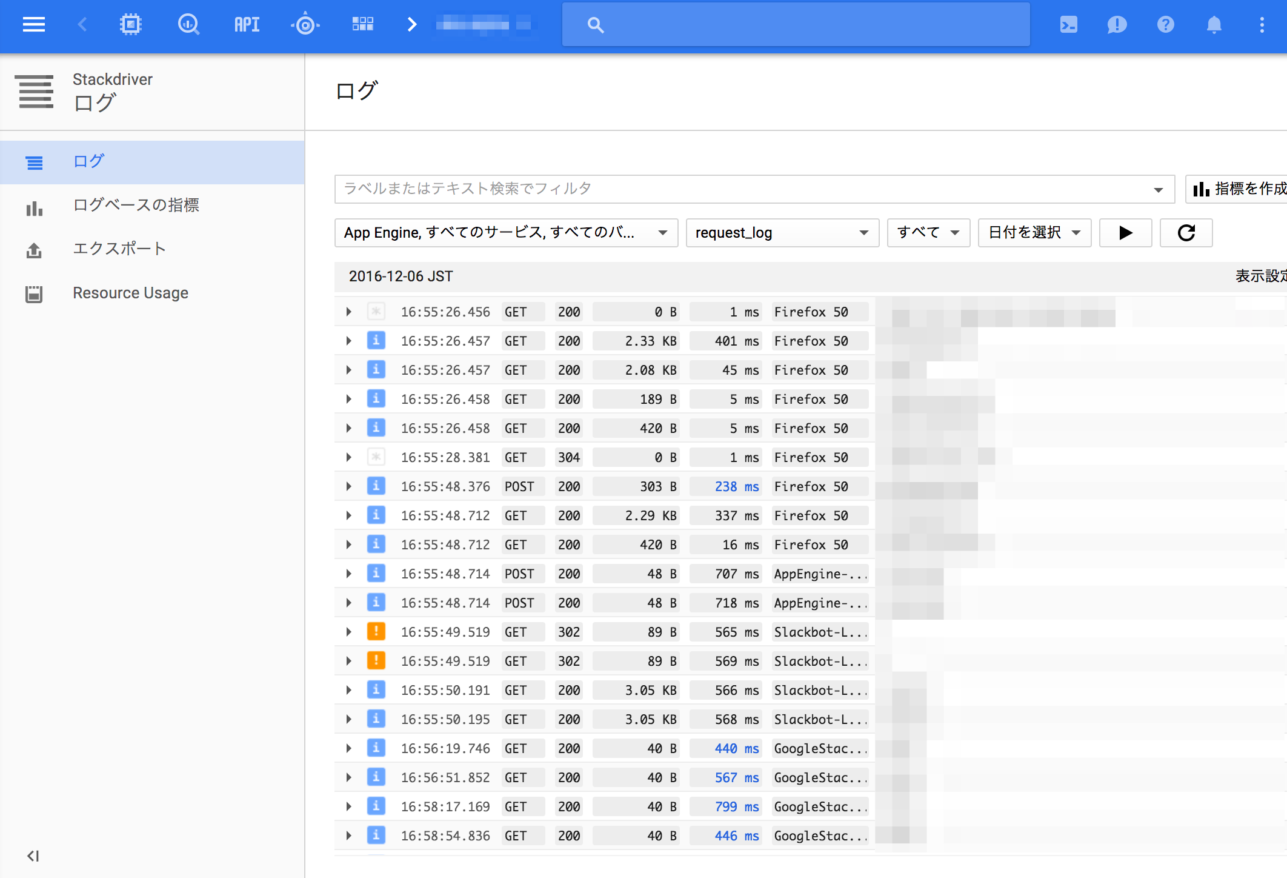
Task: Open the request_log dropdown
Action: pyautogui.click(x=782, y=232)
